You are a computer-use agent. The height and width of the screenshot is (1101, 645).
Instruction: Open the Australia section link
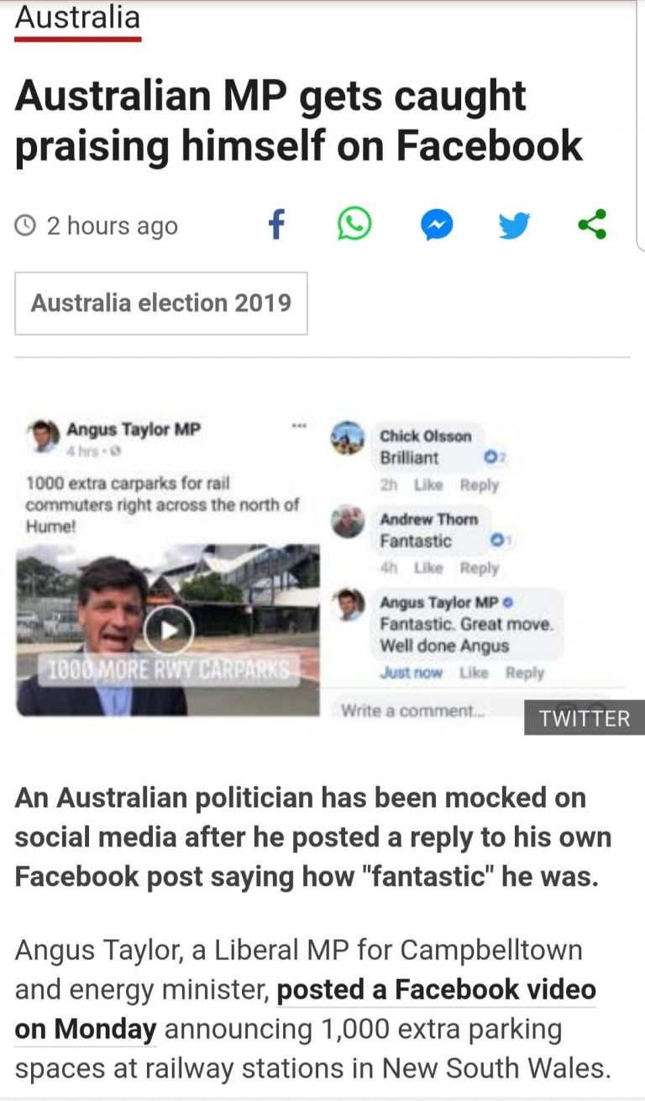click(x=77, y=18)
